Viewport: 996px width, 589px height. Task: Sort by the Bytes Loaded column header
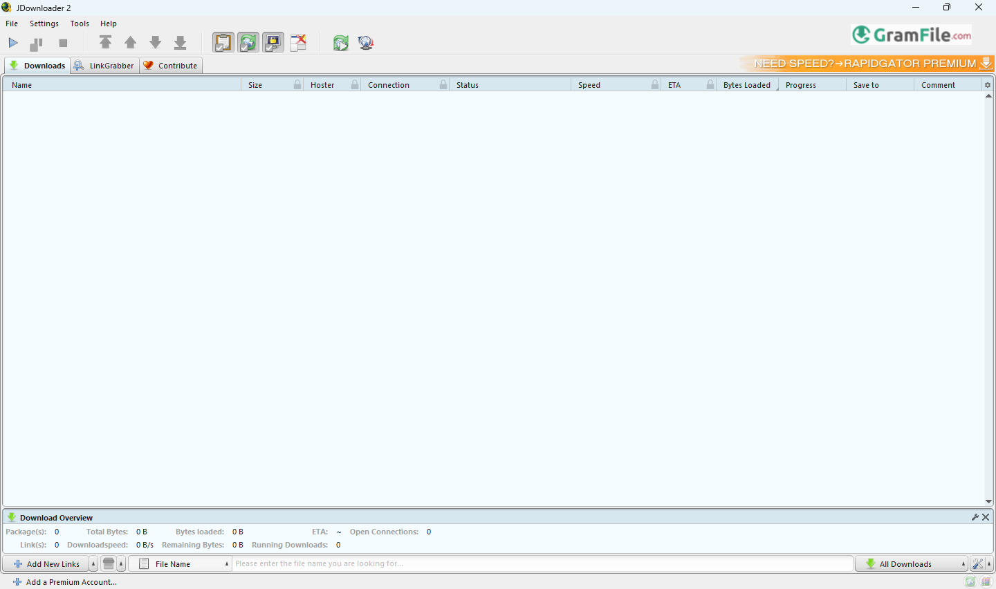click(x=747, y=85)
